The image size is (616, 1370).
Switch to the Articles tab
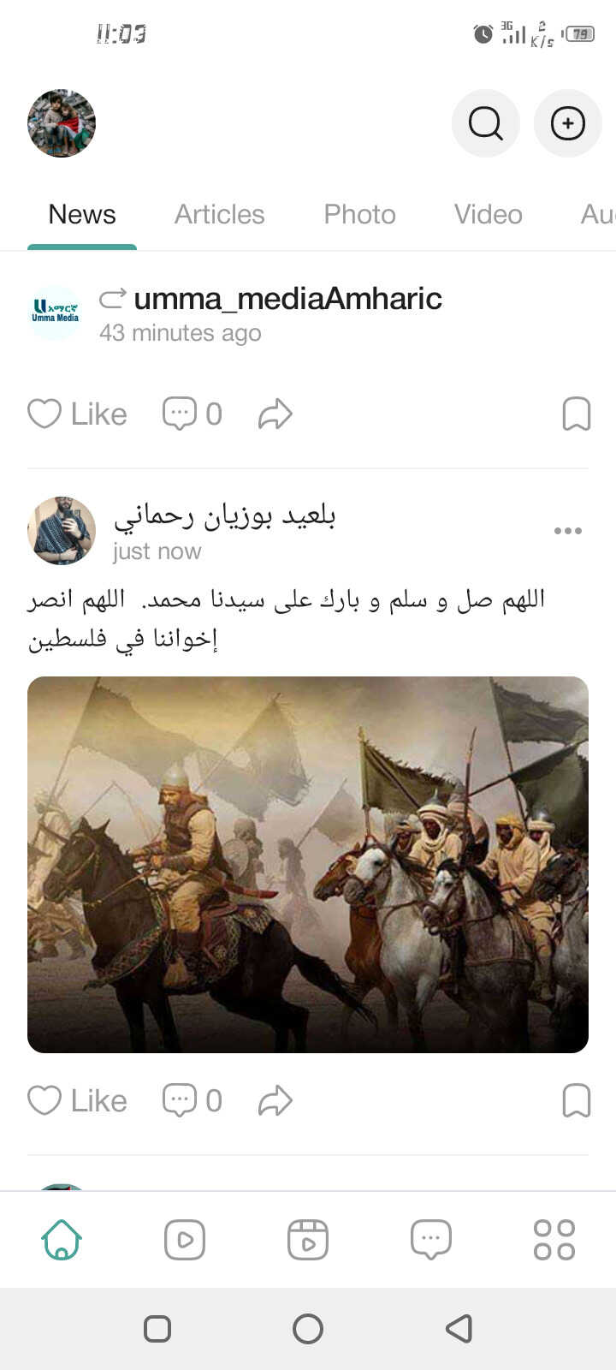click(x=220, y=214)
